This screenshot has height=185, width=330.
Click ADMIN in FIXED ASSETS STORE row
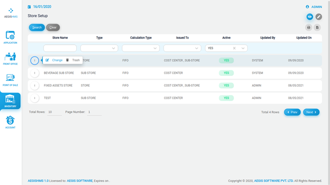(256, 85)
